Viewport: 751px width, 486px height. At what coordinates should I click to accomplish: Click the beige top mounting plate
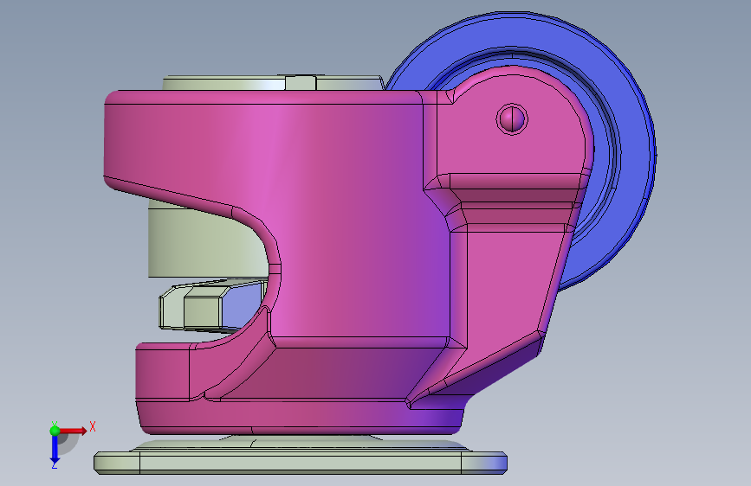coord(273,83)
